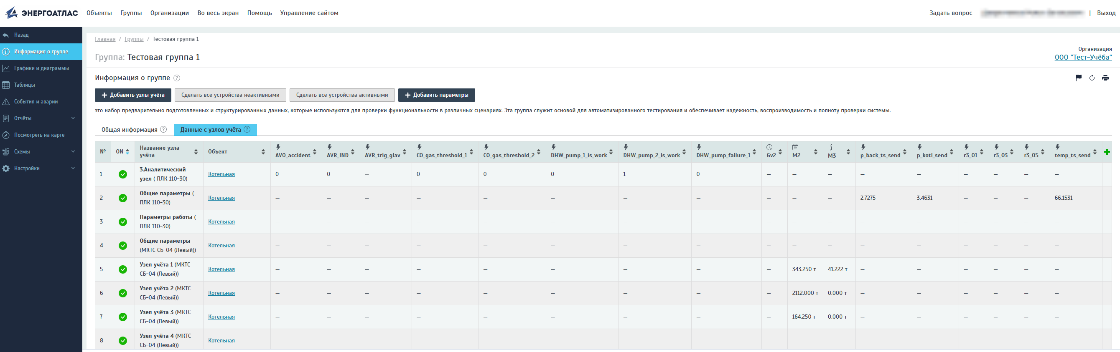1120x352 pixels.
Task: Click the compass icon for Посмотреть на карте
Action: 6,135
